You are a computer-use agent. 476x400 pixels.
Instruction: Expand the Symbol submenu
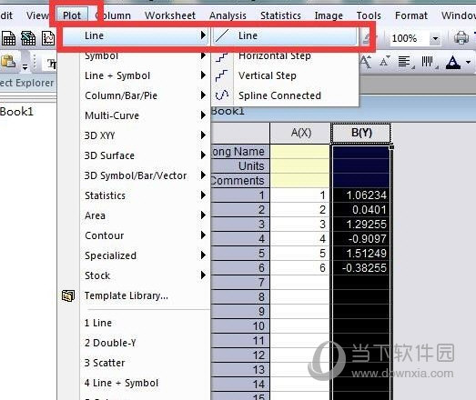click(134, 55)
